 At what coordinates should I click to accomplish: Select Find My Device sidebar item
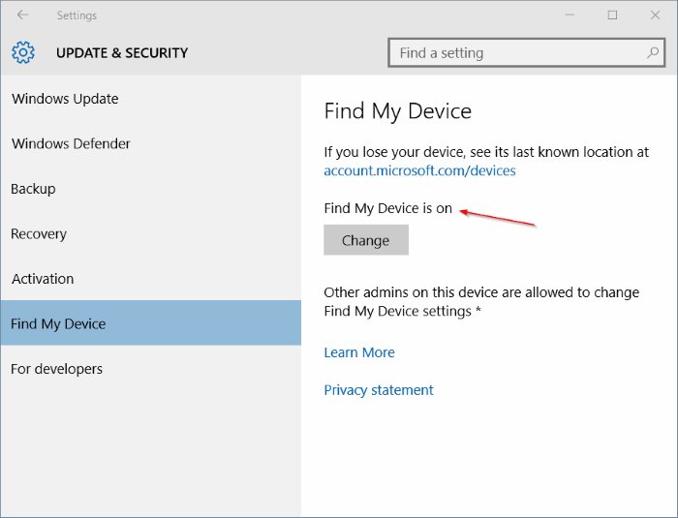point(151,323)
